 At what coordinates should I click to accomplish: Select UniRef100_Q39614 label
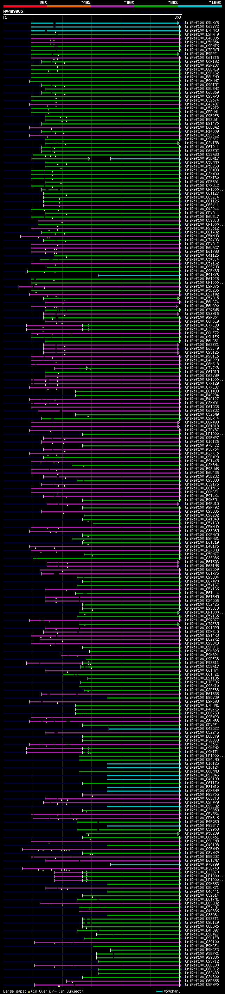point(202,895)
